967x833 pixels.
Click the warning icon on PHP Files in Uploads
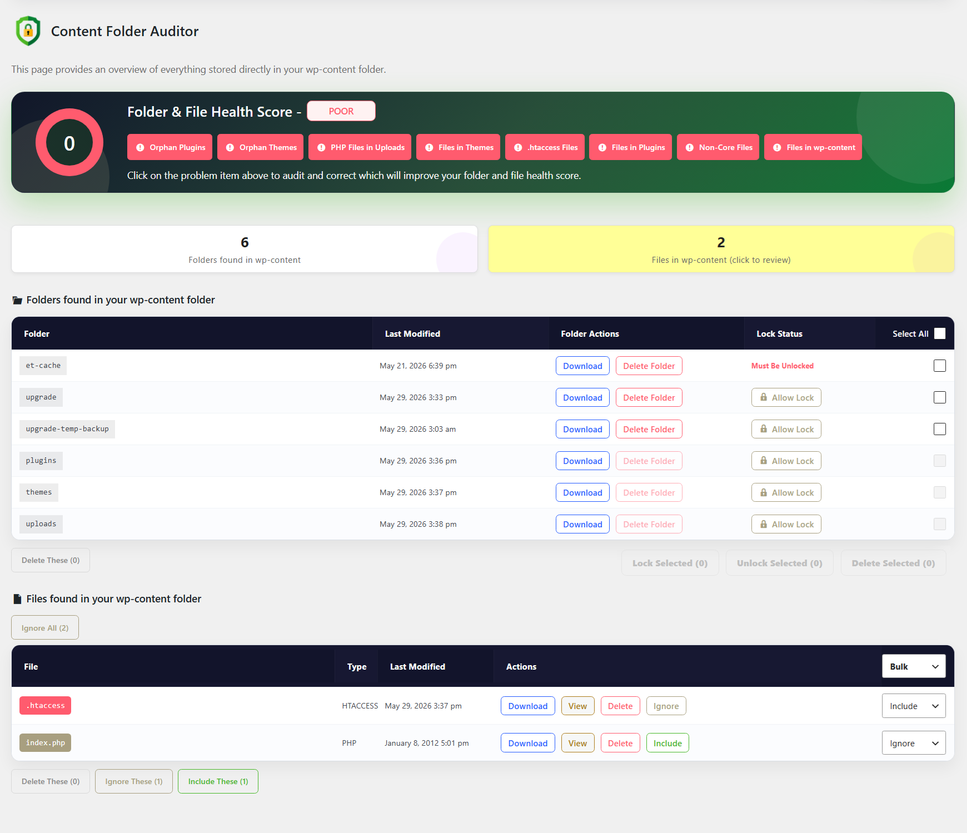321,147
